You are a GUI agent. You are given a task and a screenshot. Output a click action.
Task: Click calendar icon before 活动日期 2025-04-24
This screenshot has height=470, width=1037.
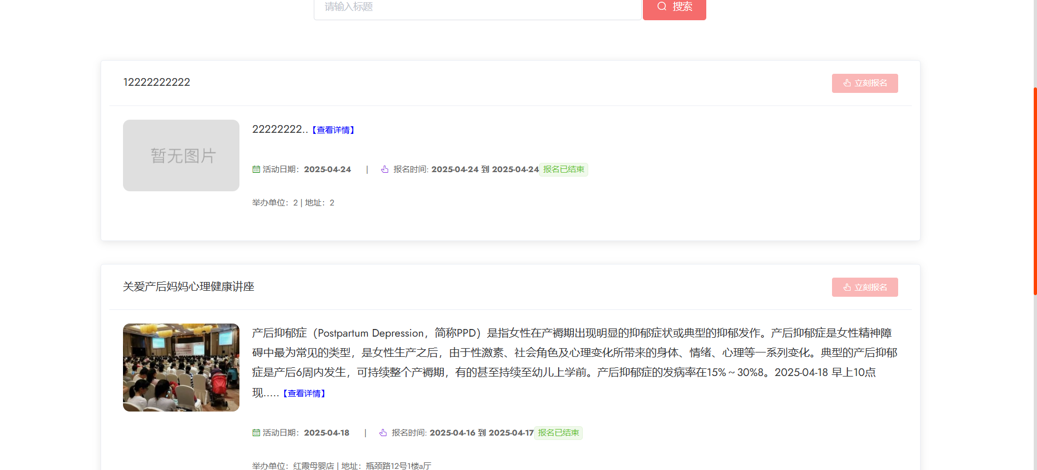click(256, 169)
